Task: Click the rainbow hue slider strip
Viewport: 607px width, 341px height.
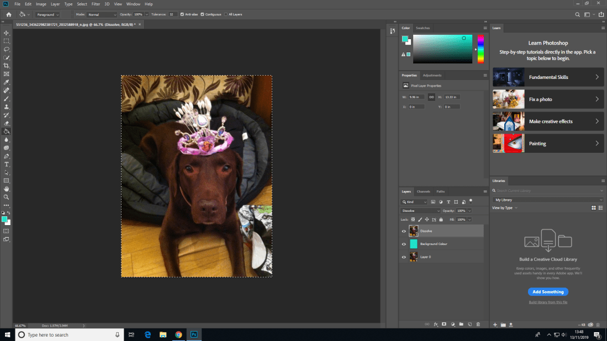Action: 481,50
